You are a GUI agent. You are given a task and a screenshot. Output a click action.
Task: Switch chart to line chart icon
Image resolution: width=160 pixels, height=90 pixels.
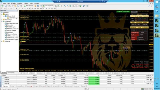click(61, 6)
